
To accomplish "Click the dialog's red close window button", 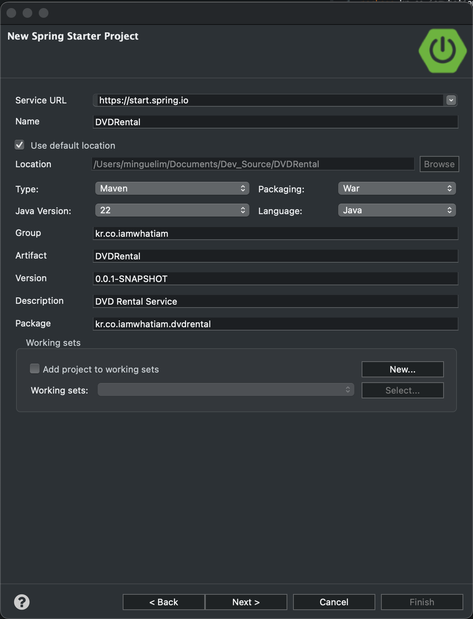I will click(x=11, y=13).
